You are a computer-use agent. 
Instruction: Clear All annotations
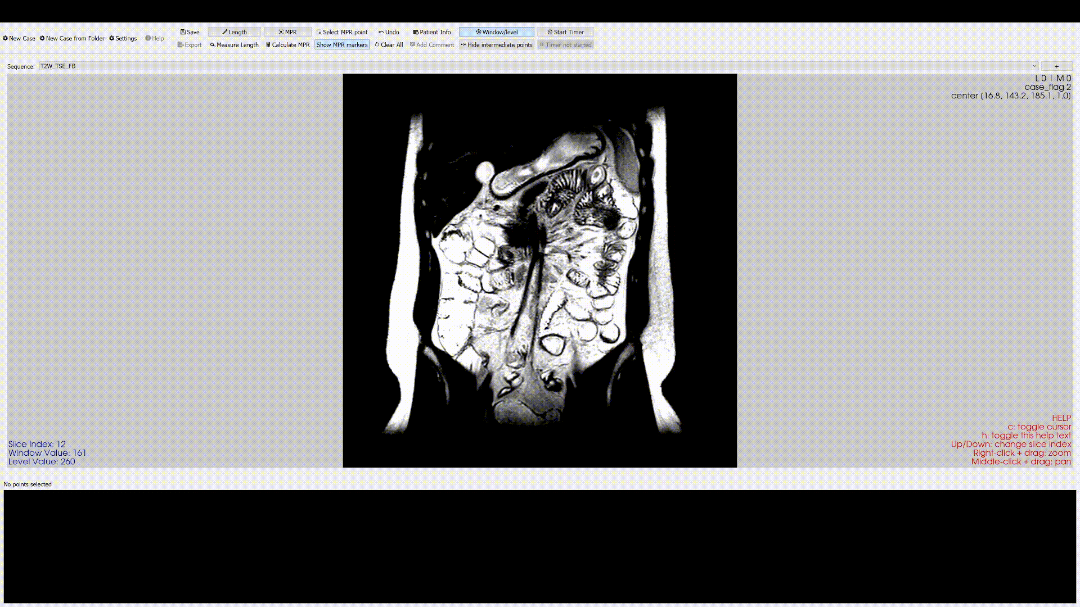389,44
